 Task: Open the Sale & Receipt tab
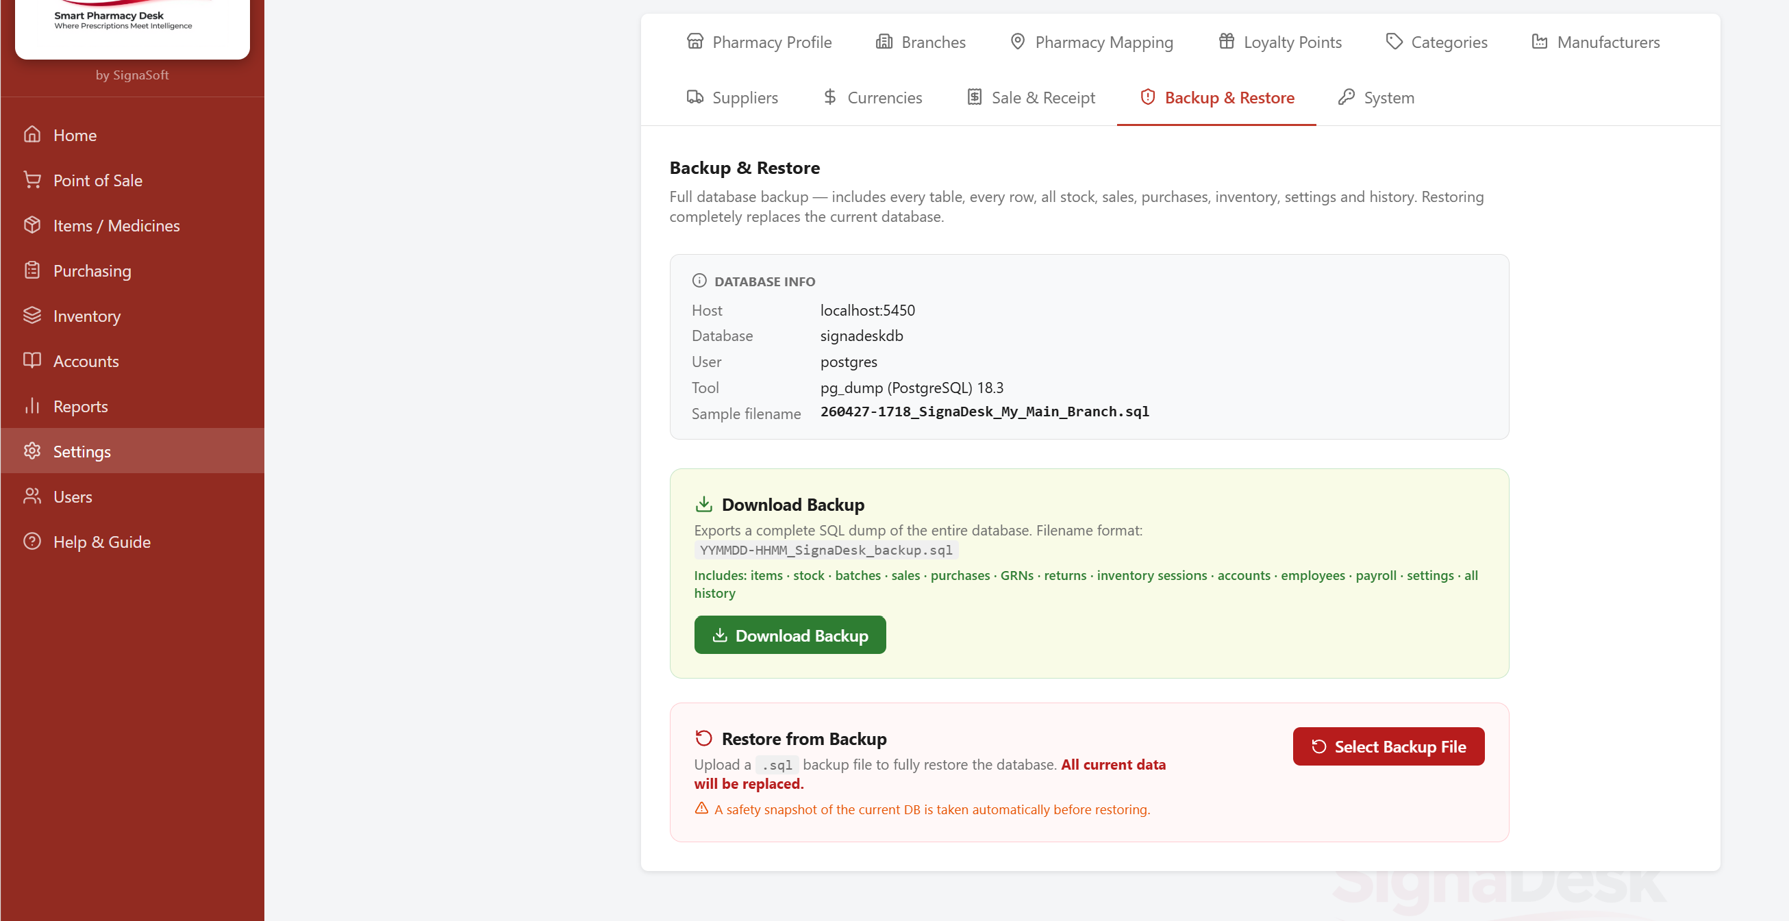(x=1030, y=98)
